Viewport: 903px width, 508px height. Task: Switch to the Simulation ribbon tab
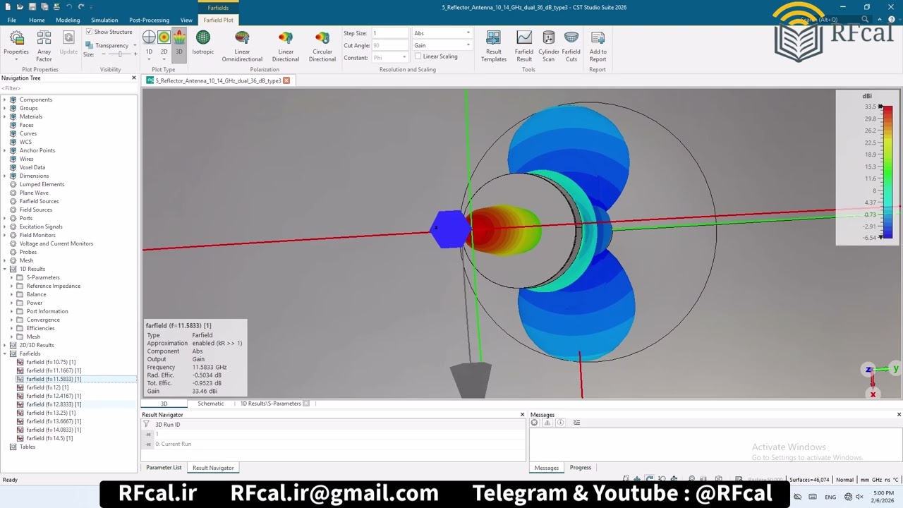104,20
